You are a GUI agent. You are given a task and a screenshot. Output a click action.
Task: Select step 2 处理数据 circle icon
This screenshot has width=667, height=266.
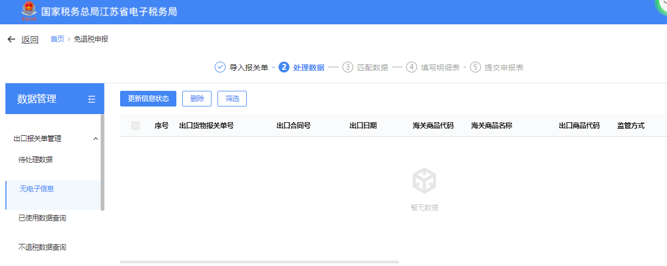[284, 68]
